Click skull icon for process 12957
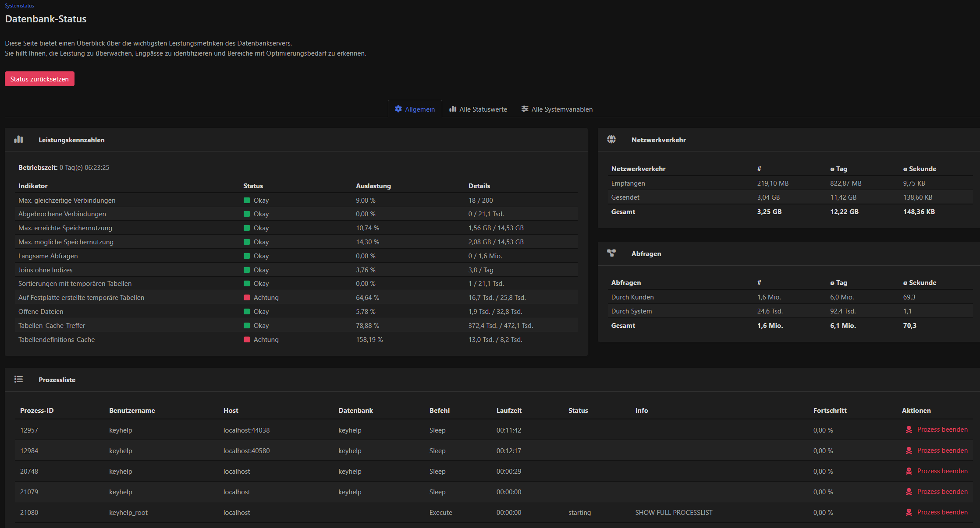980x528 pixels. 909,430
